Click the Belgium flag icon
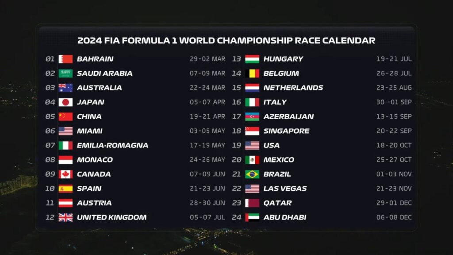The image size is (453, 255). pyautogui.click(x=252, y=73)
